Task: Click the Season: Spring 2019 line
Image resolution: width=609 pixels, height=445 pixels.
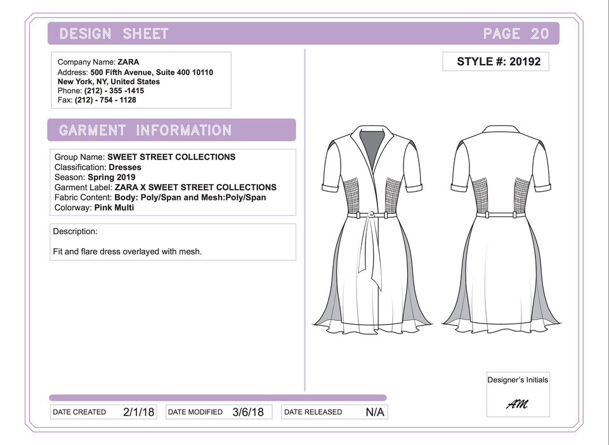Action: [x=95, y=177]
